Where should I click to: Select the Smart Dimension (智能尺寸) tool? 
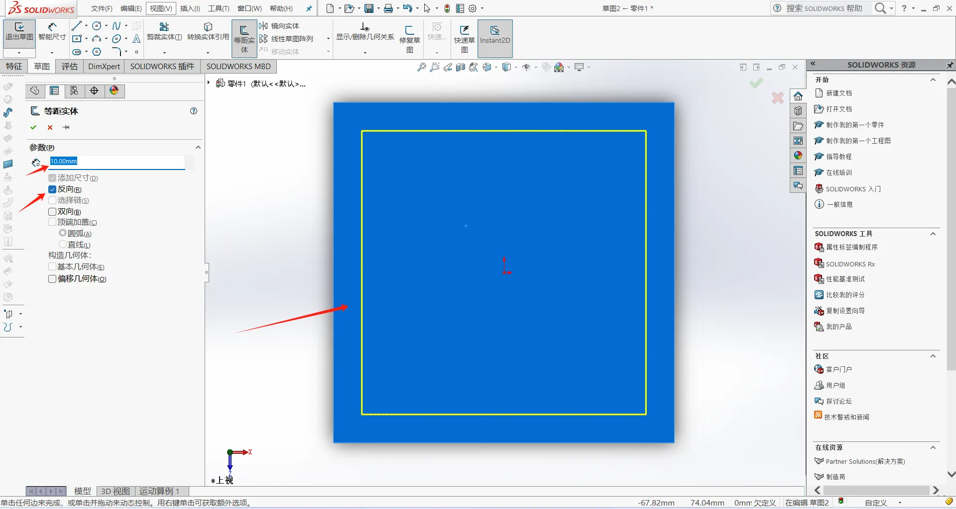tap(52, 32)
